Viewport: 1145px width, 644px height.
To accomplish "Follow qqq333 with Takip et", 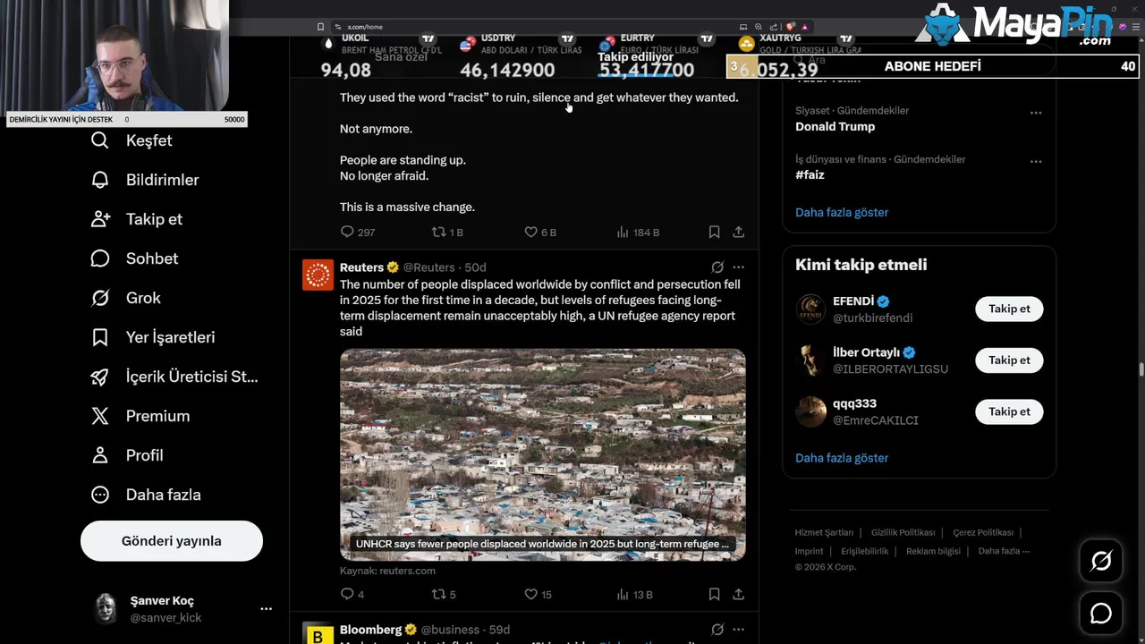I will [x=1009, y=411].
